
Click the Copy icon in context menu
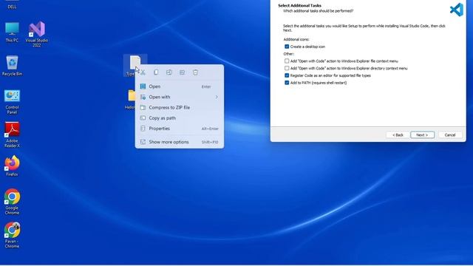pyautogui.click(x=156, y=72)
